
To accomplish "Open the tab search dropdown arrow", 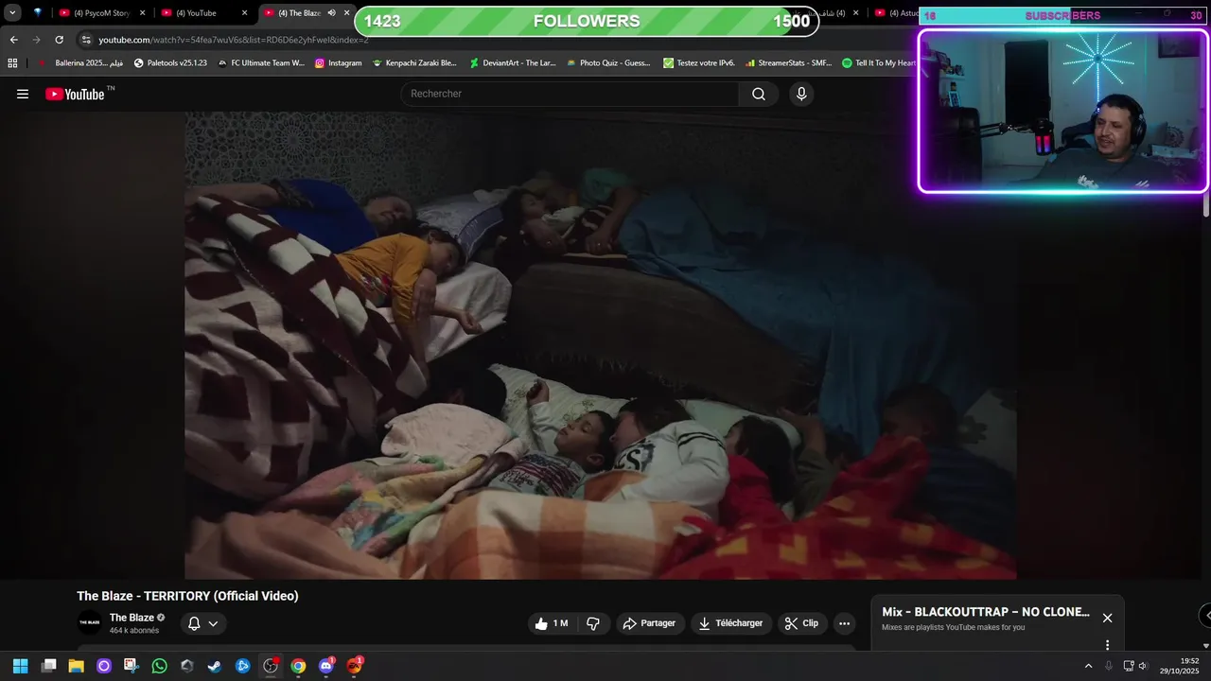I will pos(12,13).
